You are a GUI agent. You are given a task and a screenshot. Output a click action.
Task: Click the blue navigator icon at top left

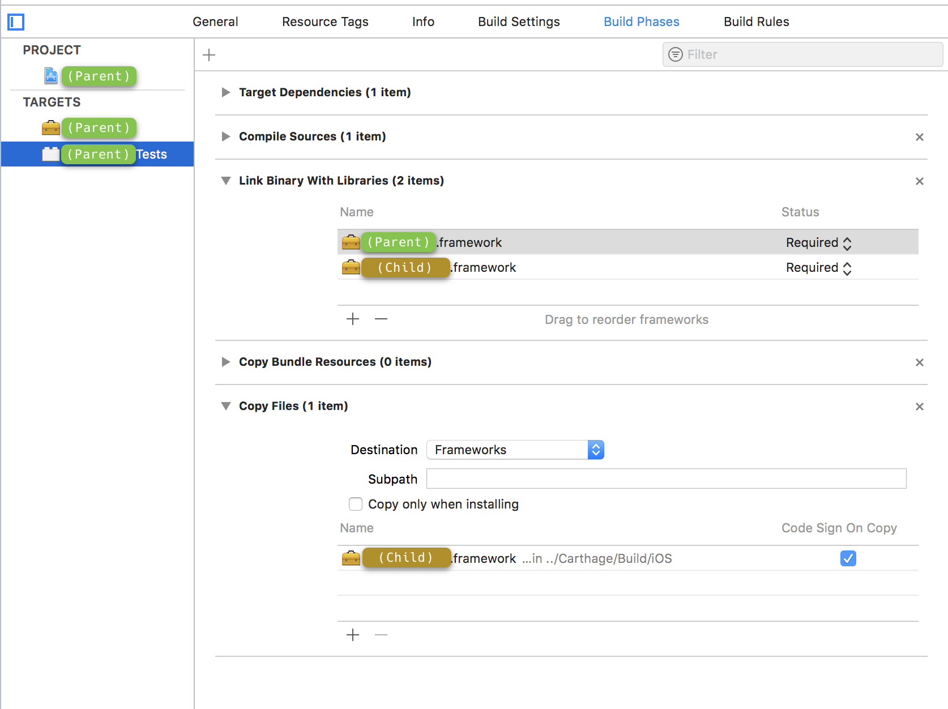tap(16, 22)
